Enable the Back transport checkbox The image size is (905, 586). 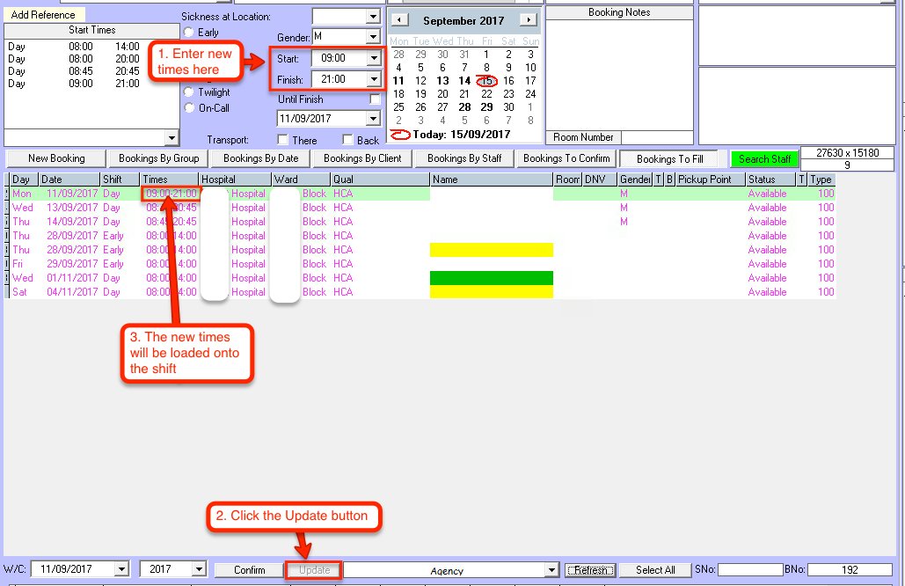click(x=348, y=140)
